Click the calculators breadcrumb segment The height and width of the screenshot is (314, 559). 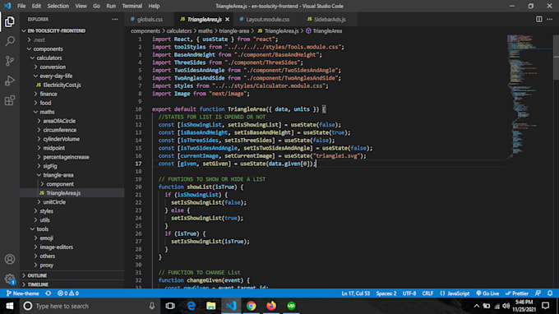tap(179, 31)
